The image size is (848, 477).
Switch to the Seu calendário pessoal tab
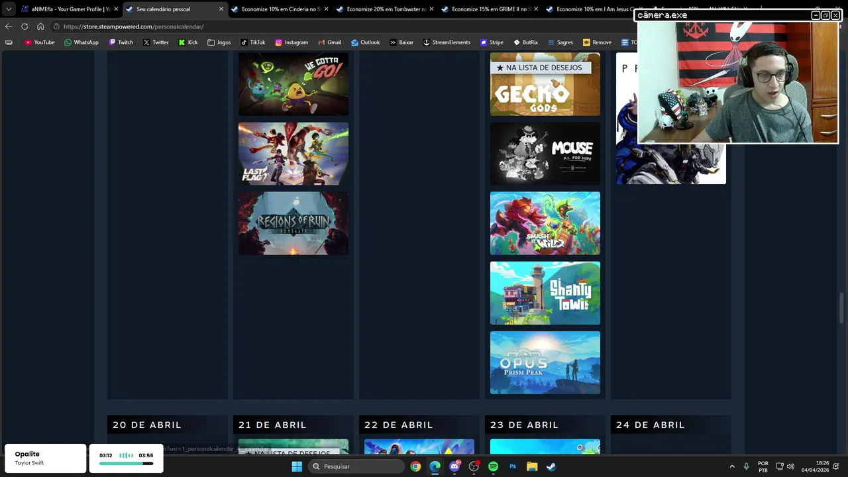[175, 9]
